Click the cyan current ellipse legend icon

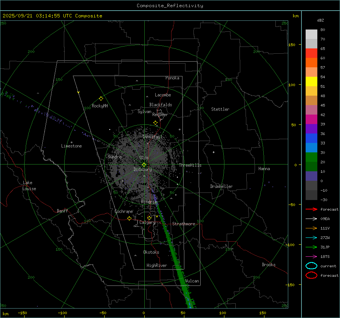(x=311, y=266)
